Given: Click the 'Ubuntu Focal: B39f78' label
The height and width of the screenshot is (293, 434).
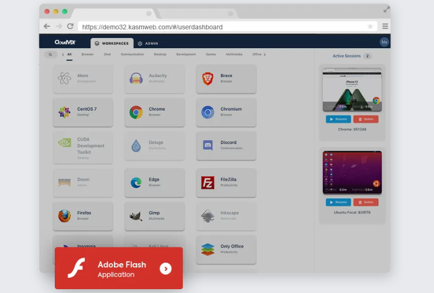Looking at the screenshot, I should point(352,212).
